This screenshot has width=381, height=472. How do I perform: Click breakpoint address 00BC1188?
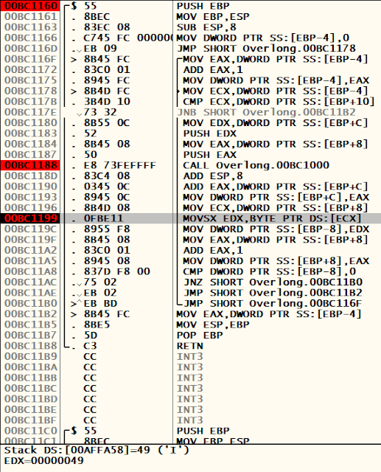pos(30,165)
